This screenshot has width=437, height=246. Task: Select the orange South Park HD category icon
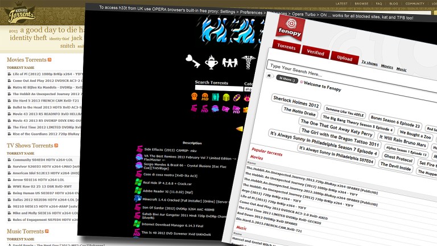pyautogui.click(x=205, y=97)
